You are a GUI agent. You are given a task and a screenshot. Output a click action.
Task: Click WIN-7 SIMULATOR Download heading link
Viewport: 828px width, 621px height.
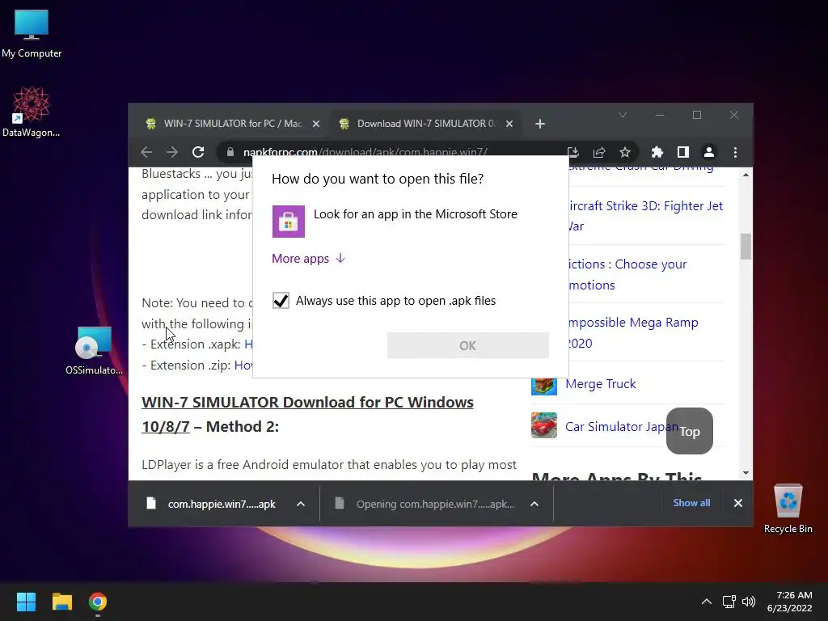tap(307, 414)
